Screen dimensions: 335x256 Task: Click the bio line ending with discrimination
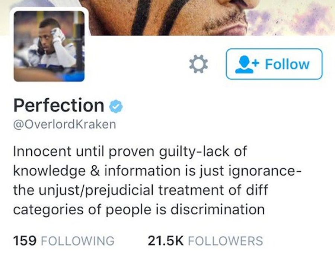point(139,210)
